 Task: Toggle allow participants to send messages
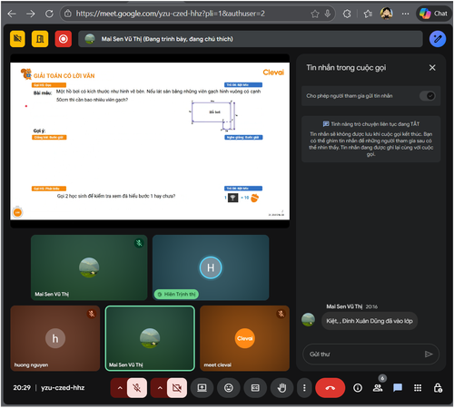click(x=428, y=96)
